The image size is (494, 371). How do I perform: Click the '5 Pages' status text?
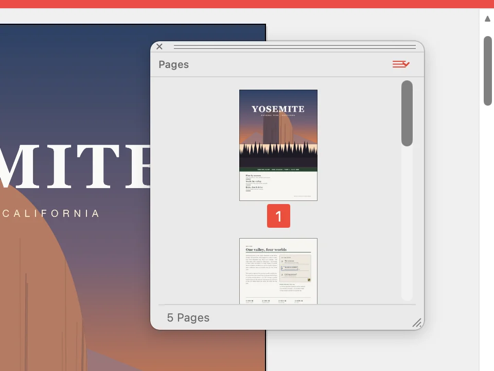click(x=188, y=318)
